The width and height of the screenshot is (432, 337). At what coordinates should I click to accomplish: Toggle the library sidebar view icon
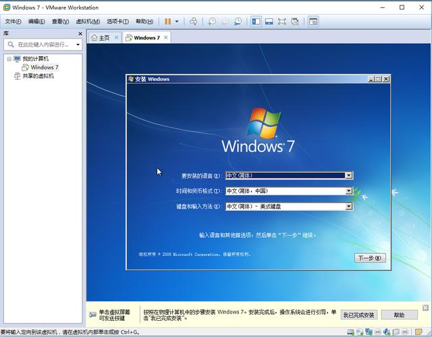pyautogui.click(x=256, y=22)
